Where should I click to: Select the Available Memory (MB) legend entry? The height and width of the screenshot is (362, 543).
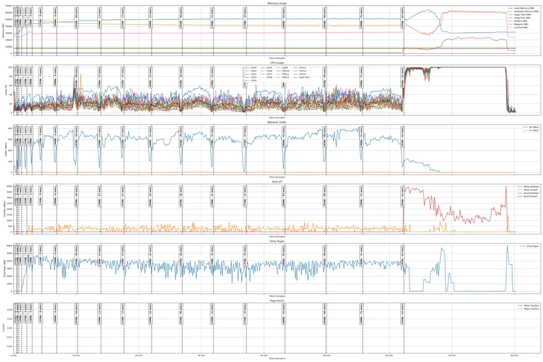(523, 11)
